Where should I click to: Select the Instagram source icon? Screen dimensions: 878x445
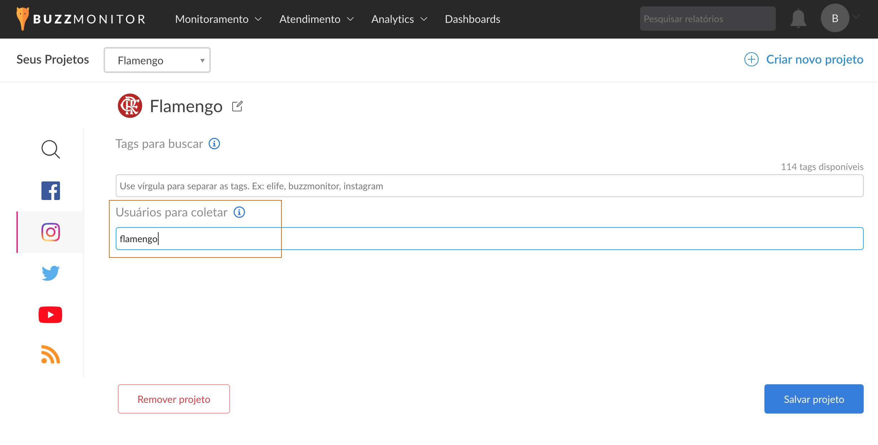pos(50,232)
